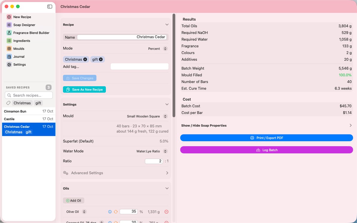Log this batch with Log Batch
357x223 pixels.
[267, 150]
